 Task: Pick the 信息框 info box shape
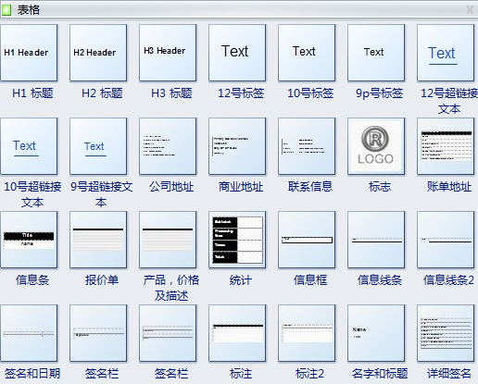coord(307,240)
